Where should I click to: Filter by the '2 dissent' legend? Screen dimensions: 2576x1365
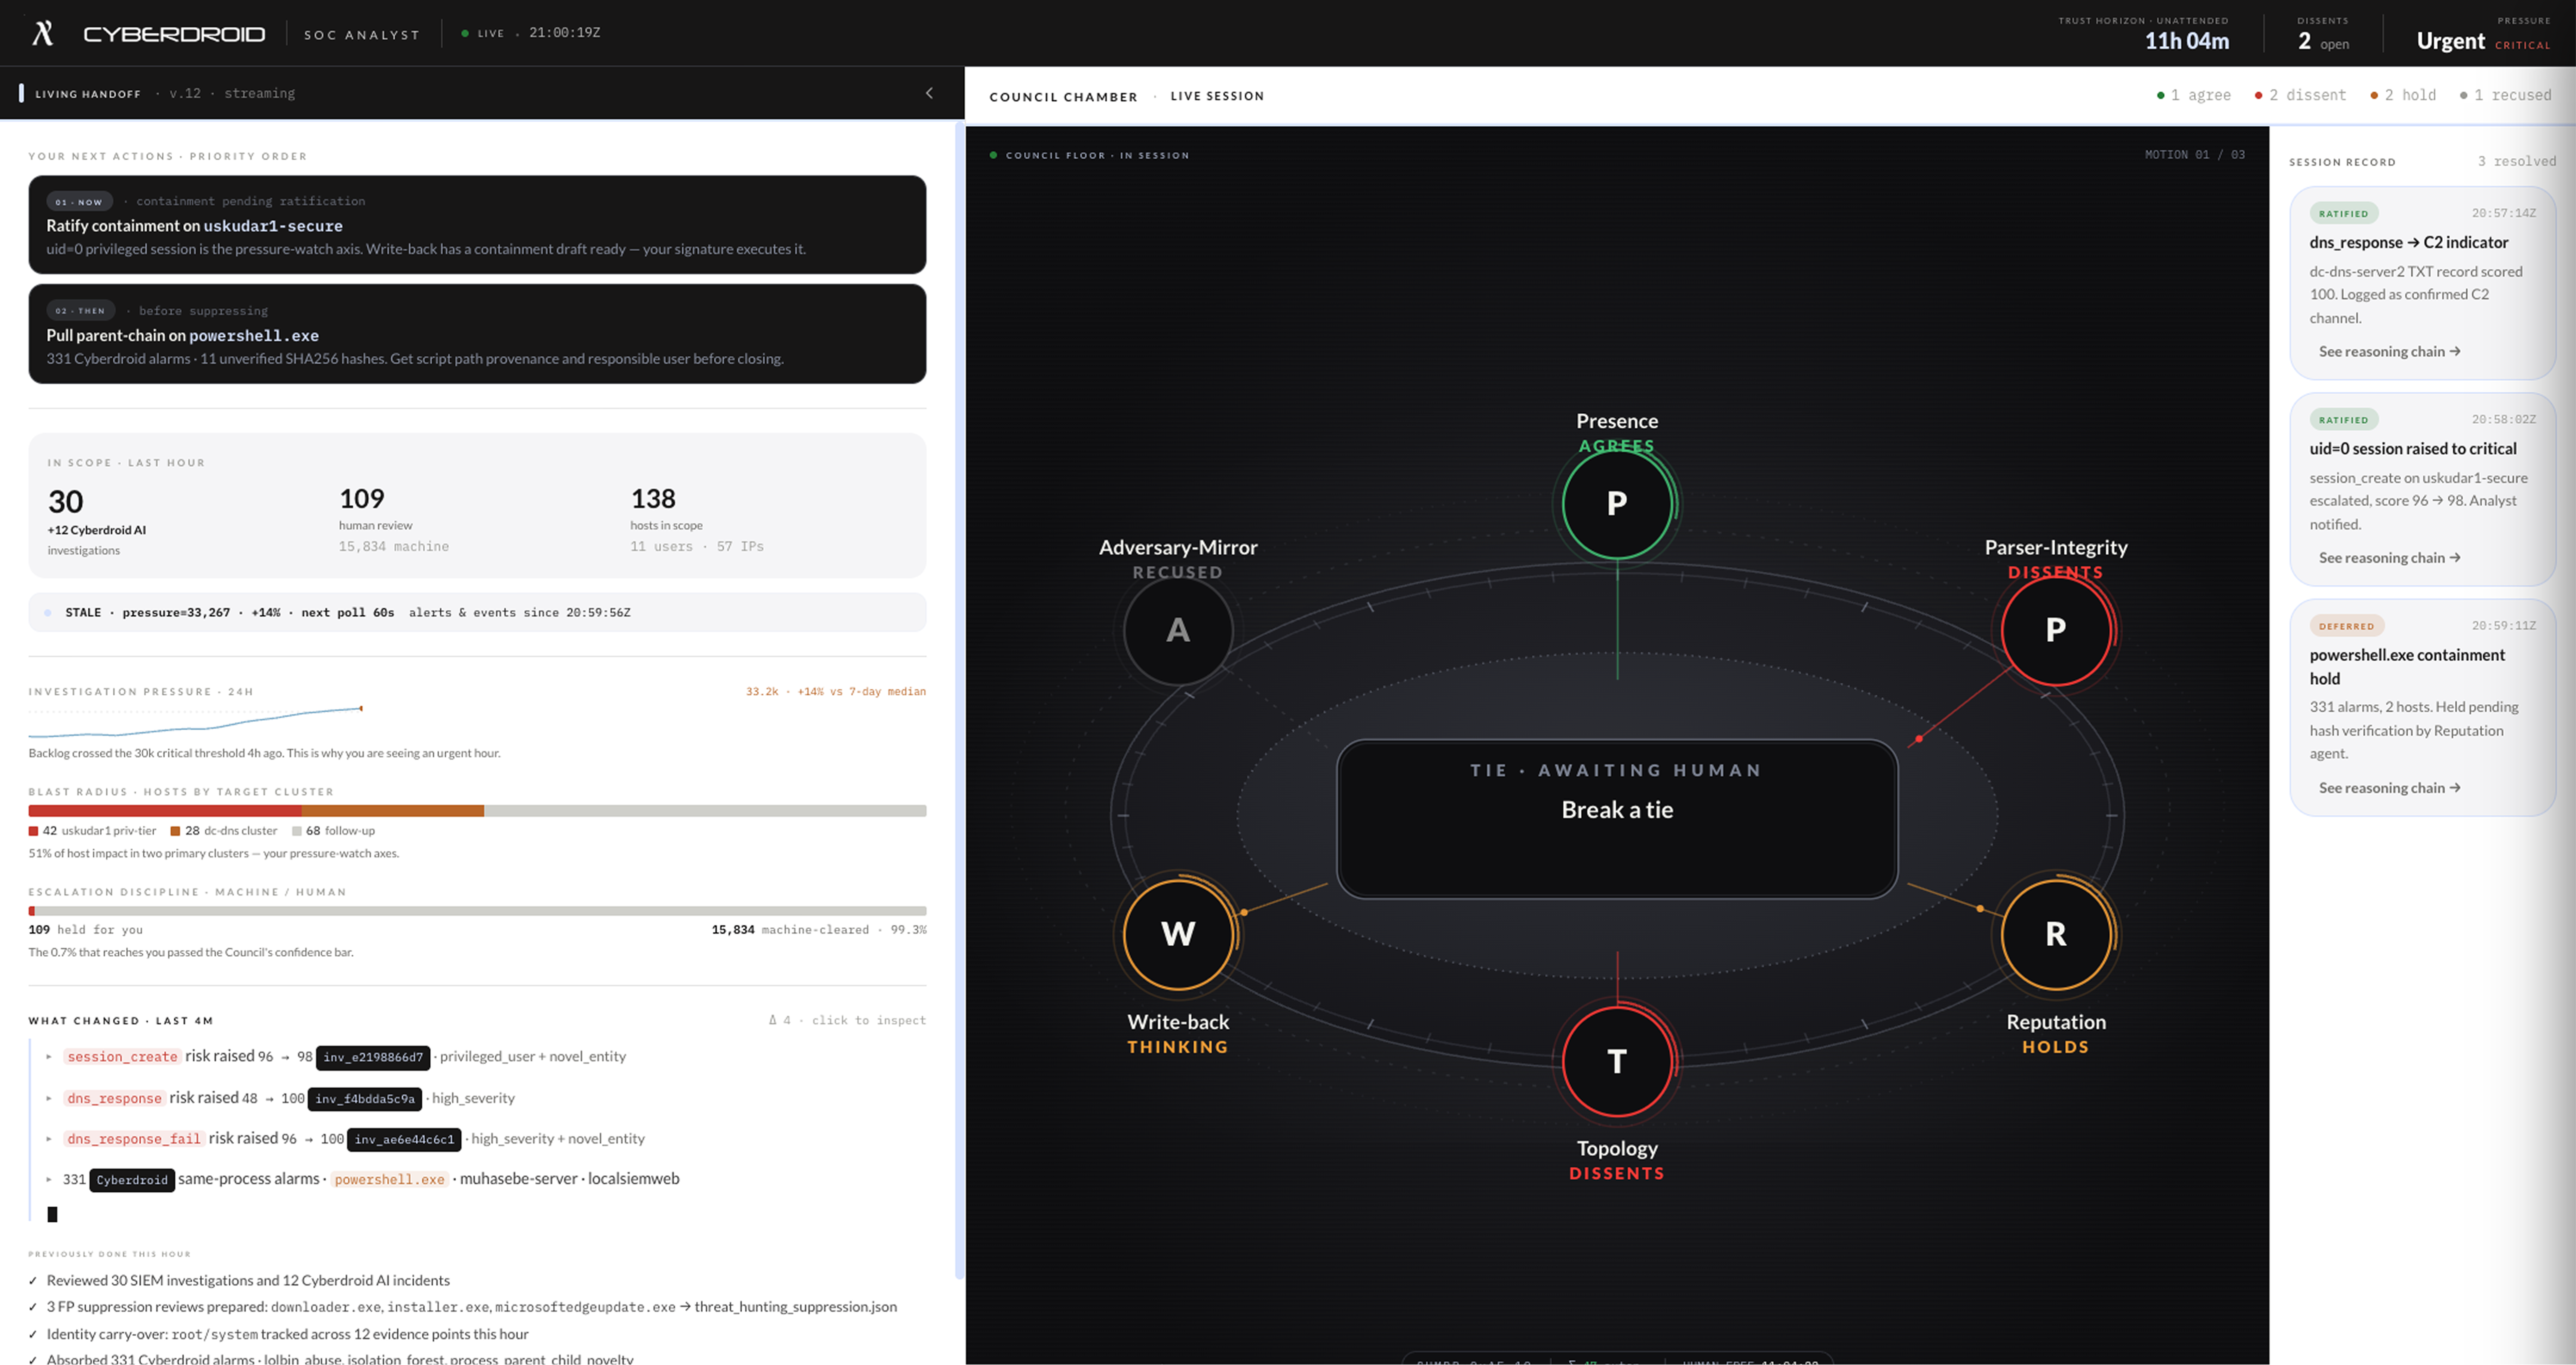(2300, 95)
